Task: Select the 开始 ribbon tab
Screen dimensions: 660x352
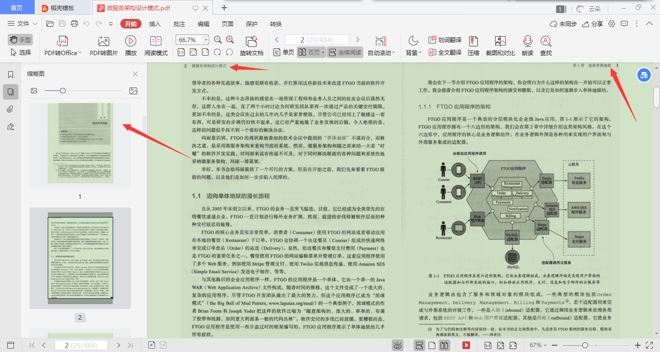Action: click(x=131, y=24)
